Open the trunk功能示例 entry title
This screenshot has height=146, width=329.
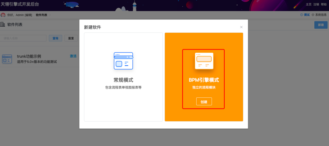[x=29, y=56]
